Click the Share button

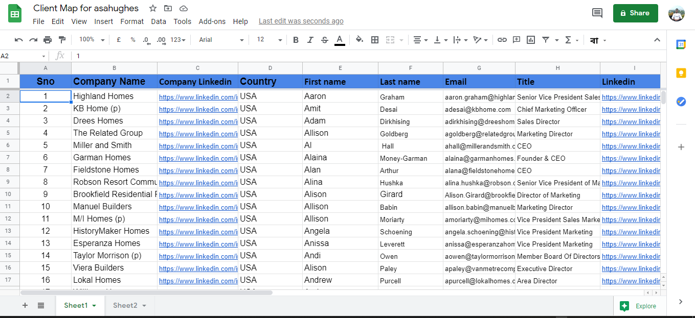pyautogui.click(x=635, y=13)
